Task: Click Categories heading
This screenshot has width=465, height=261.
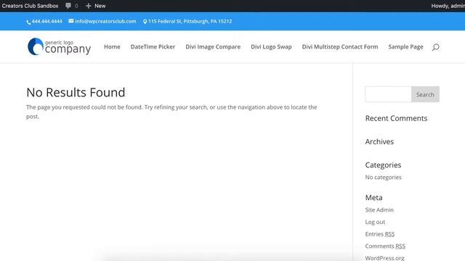Action: click(x=383, y=165)
